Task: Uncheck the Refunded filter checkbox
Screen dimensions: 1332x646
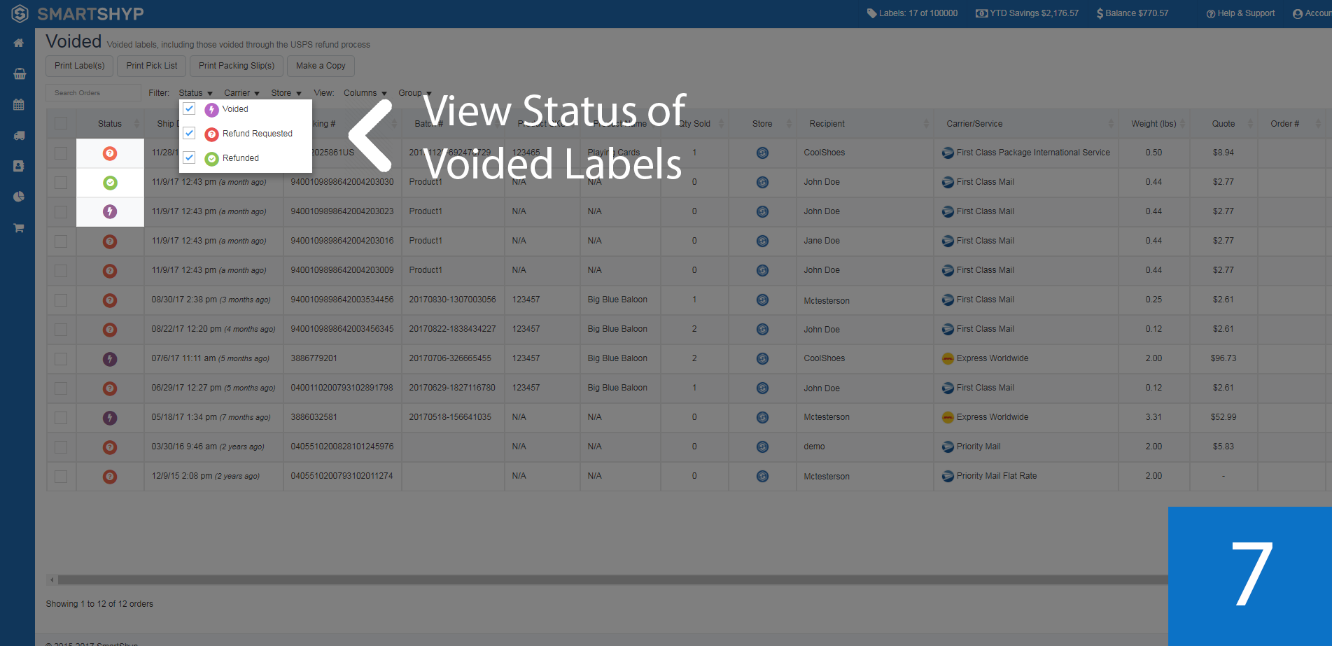Action: [x=189, y=157]
